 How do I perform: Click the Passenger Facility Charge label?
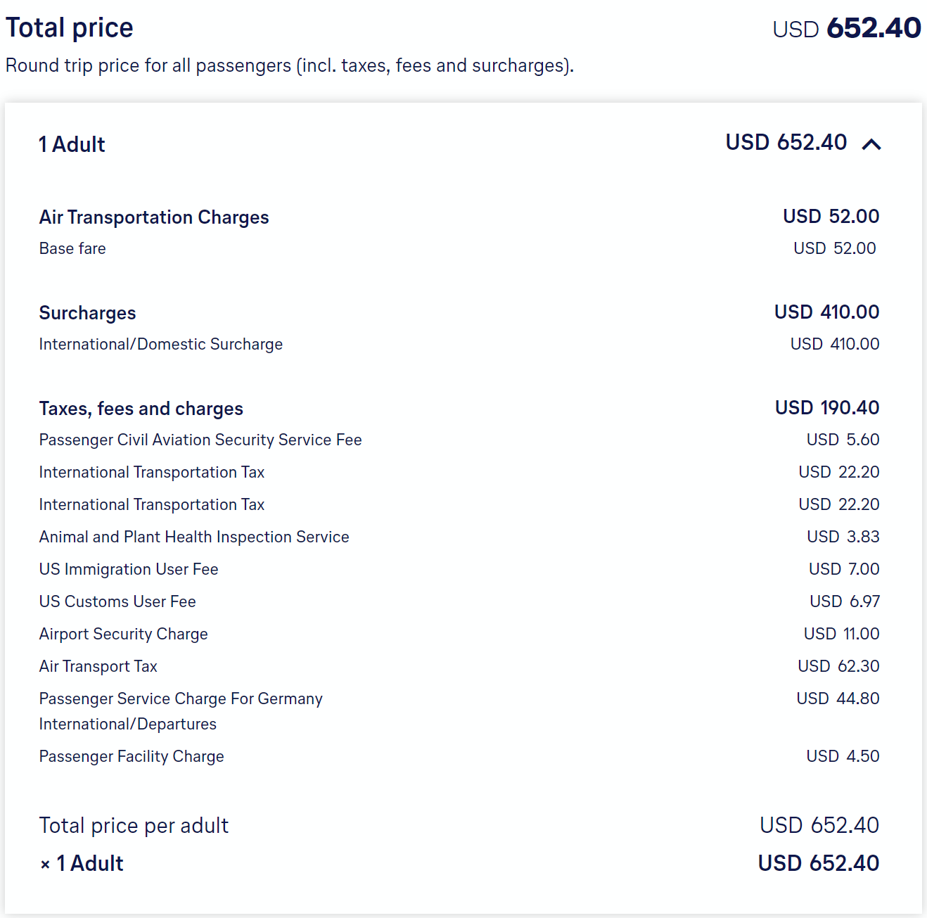[x=132, y=756]
